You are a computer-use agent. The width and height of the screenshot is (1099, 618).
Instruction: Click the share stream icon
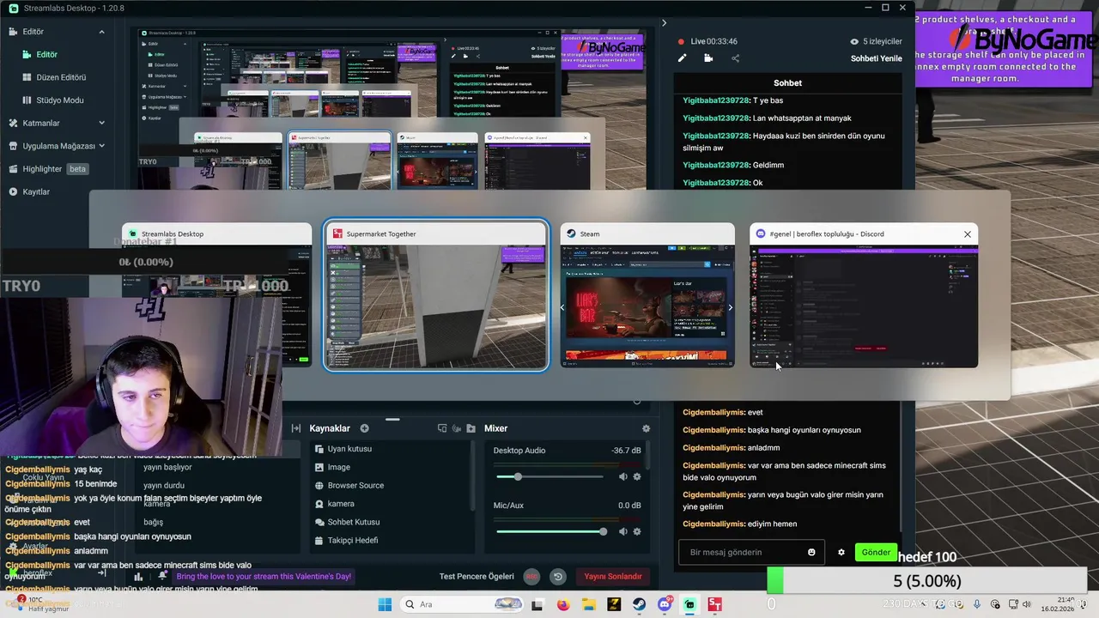[735, 58]
